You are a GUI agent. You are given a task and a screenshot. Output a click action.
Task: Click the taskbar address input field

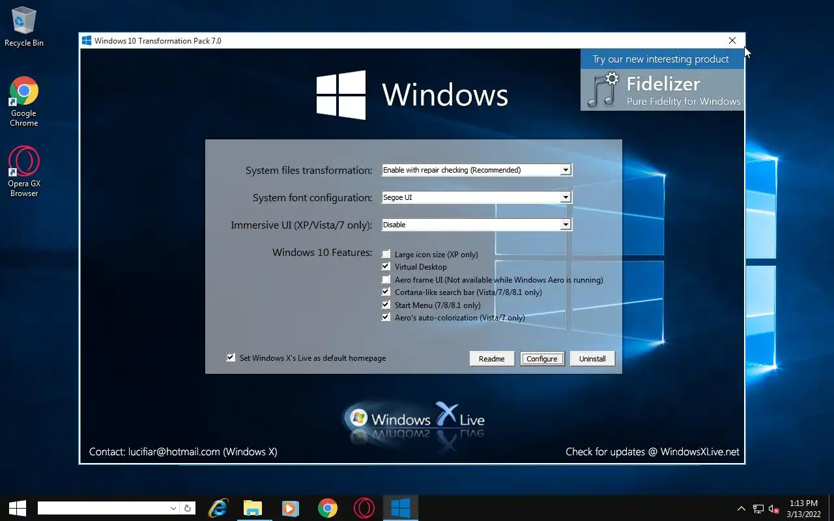(103, 508)
